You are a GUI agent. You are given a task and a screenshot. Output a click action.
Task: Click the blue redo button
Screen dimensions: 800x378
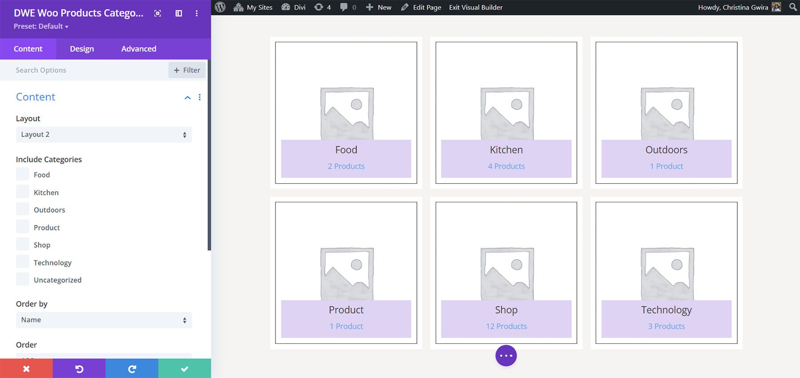[x=132, y=369]
